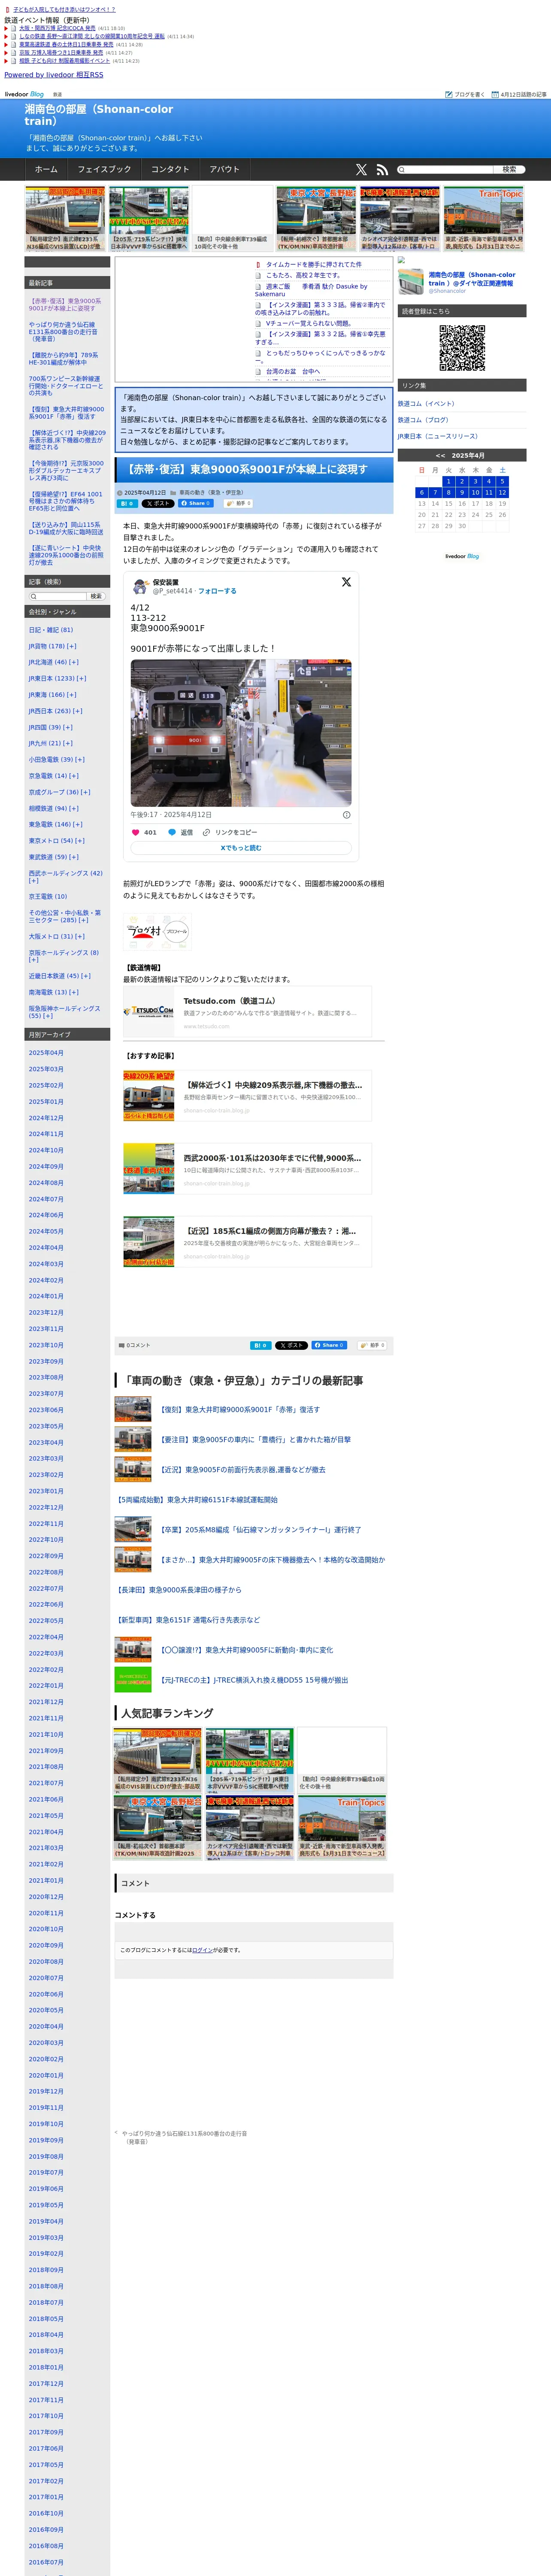The width and height of the screenshot is (551, 2576).
Task: Click the livedoor Blog logo below the calendar
Action: coord(462,556)
